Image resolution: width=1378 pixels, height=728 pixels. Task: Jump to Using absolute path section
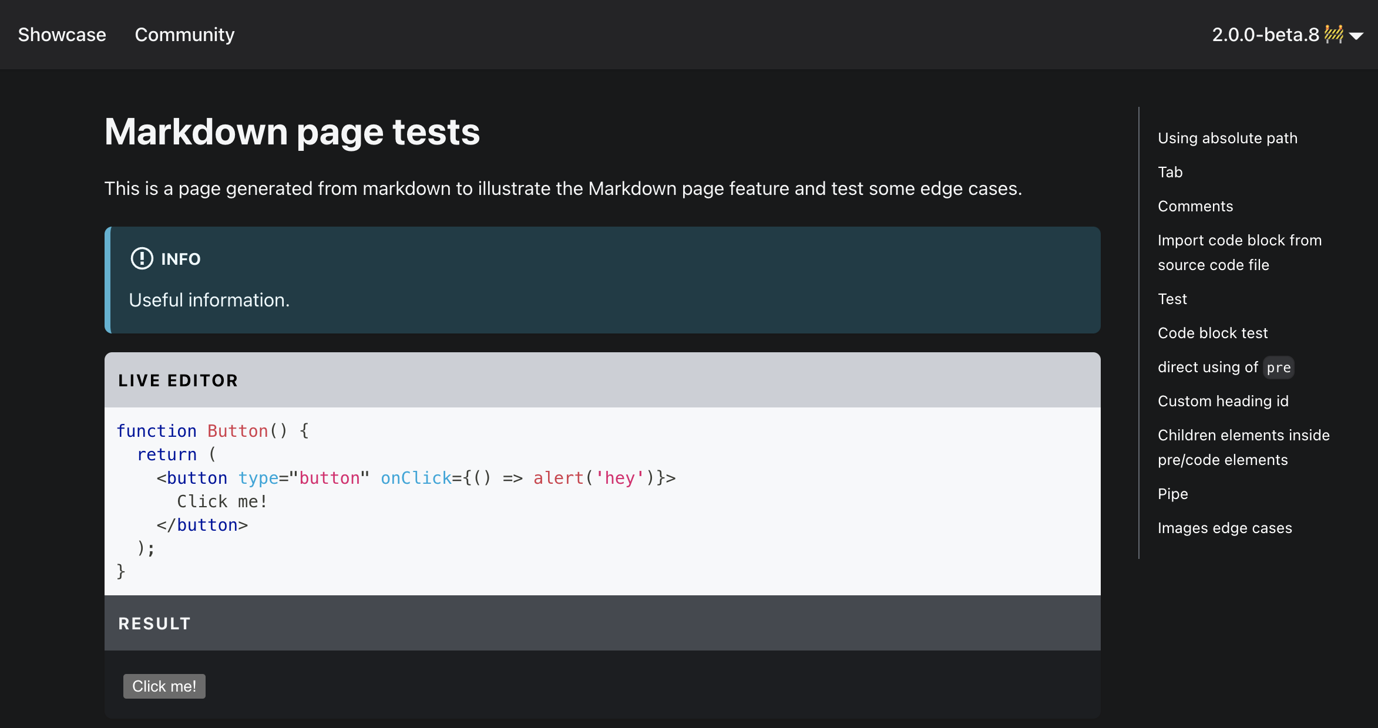click(1227, 138)
